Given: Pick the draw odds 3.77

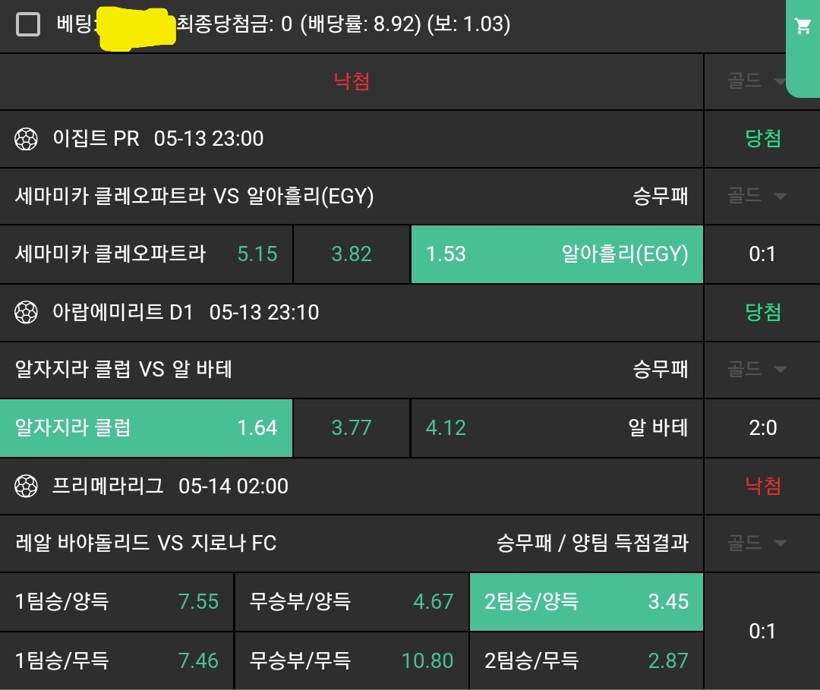Looking at the screenshot, I should [x=352, y=427].
